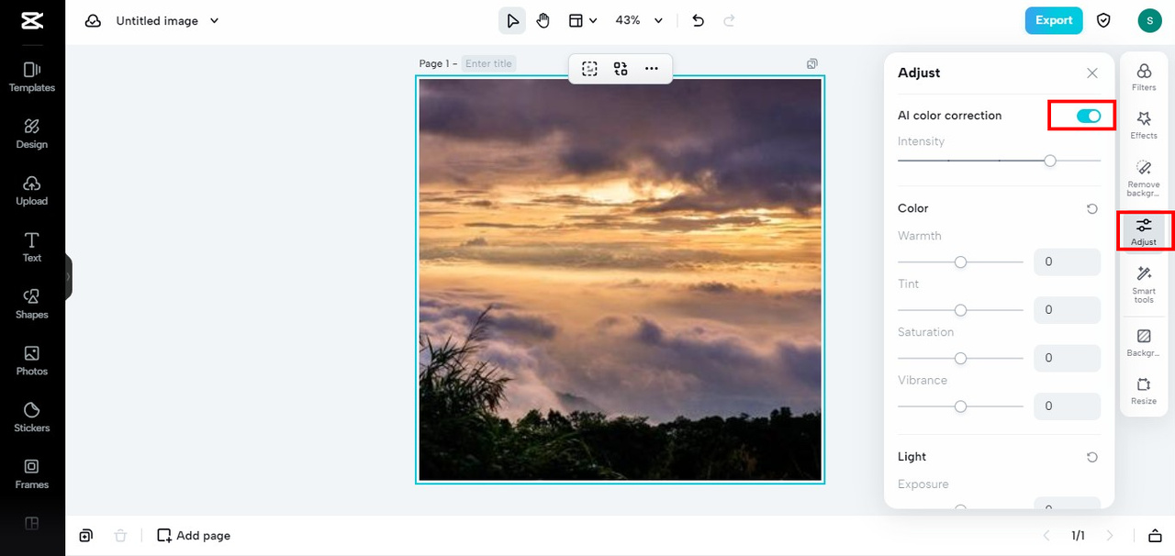Open the Adjust tool
The height and width of the screenshot is (556, 1175).
(x=1144, y=231)
